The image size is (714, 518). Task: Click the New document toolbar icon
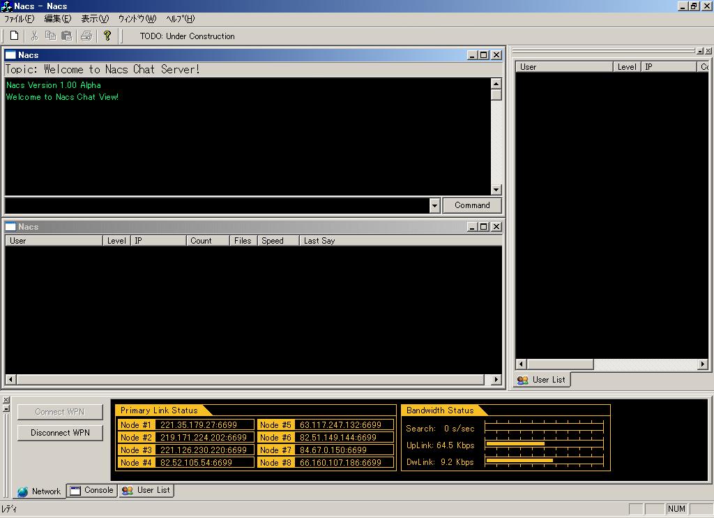coord(15,36)
